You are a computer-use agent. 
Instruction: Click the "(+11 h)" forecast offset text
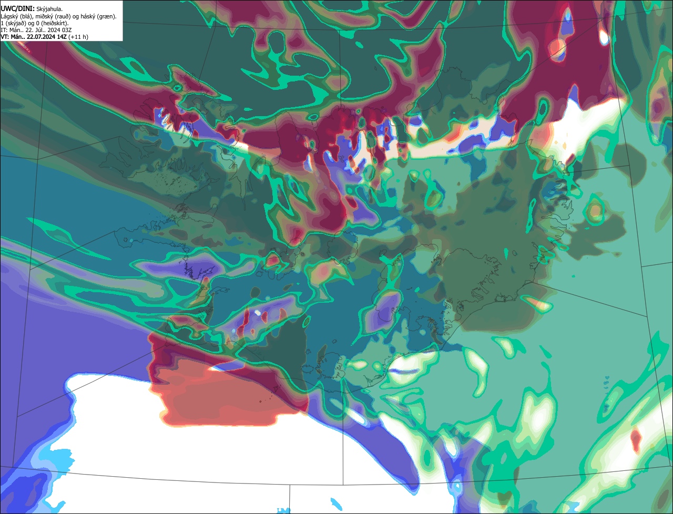coord(78,37)
